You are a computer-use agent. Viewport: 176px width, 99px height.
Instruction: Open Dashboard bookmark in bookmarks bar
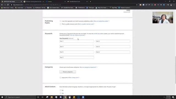39,8
